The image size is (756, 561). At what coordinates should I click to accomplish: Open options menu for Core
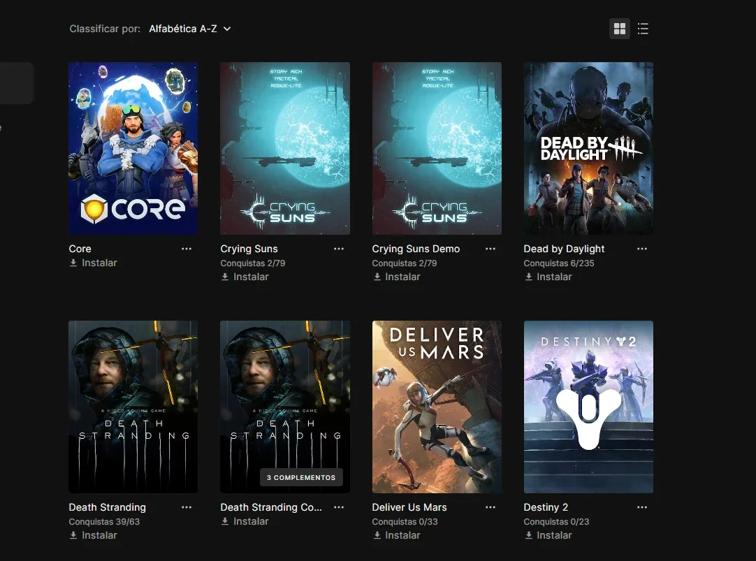coord(187,249)
